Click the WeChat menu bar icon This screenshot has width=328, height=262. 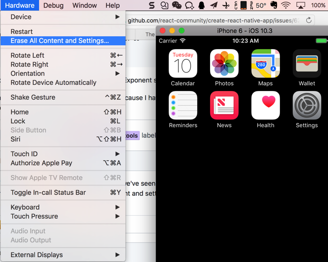point(176,5)
